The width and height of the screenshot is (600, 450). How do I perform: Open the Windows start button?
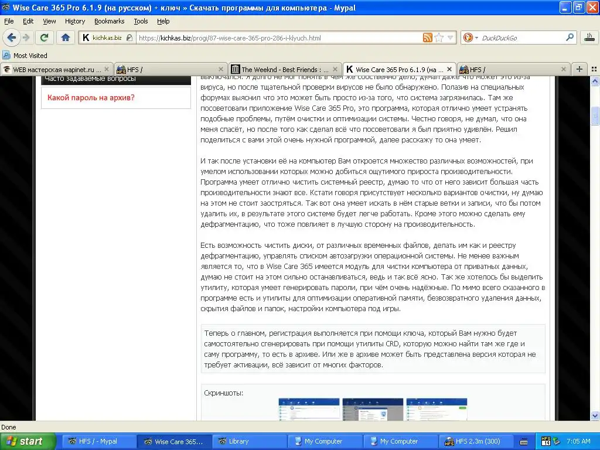tap(28, 442)
